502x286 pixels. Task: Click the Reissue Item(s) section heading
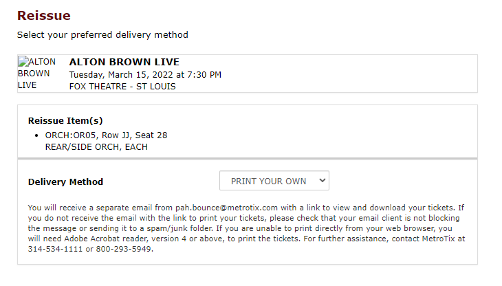(65, 120)
